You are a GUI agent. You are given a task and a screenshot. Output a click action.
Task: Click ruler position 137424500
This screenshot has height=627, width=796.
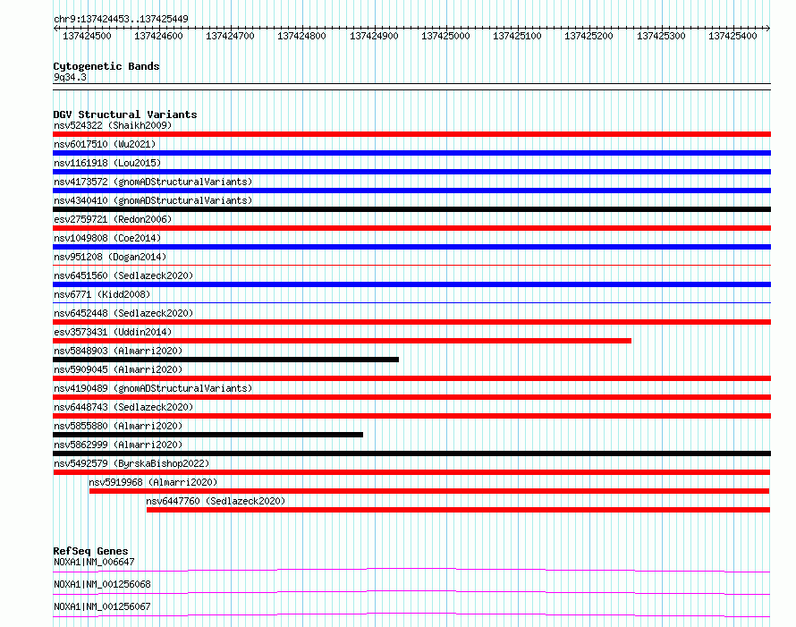click(x=87, y=36)
